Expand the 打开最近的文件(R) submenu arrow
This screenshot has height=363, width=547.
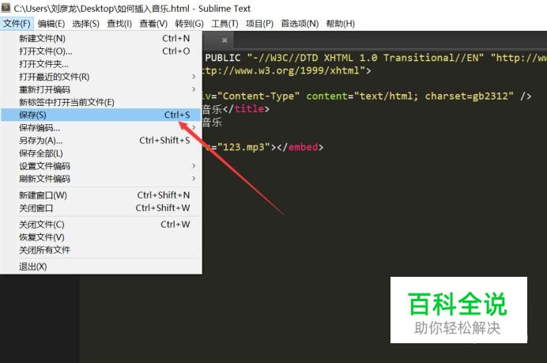[x=194, y=77]
